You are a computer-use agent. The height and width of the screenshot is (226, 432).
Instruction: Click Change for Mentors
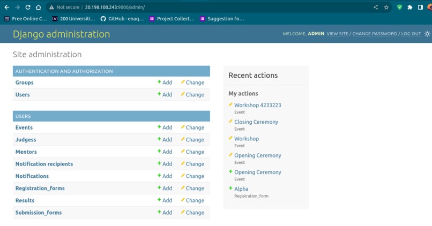tap(192, 152)
